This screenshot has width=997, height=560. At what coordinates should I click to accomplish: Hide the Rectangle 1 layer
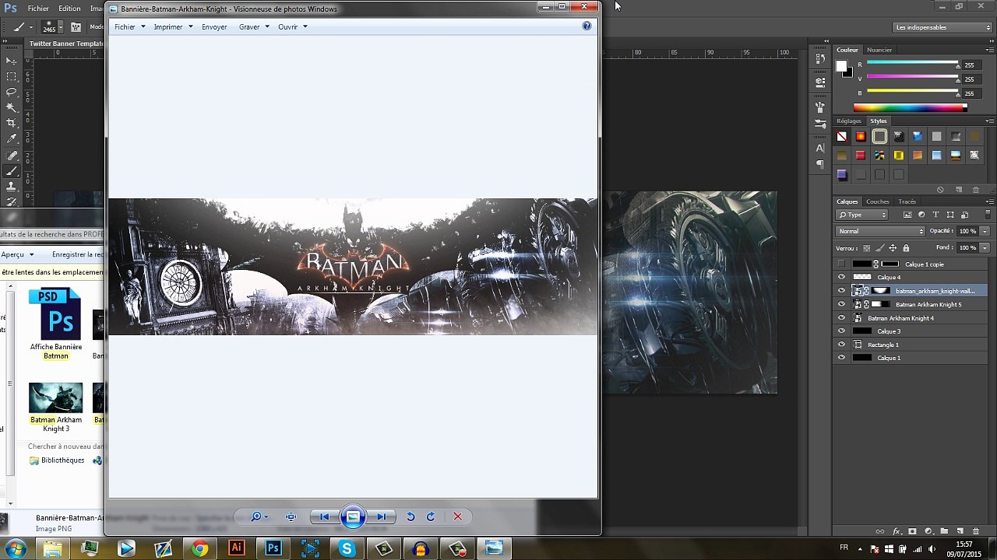pyautogui.click(x=841, y=345)
